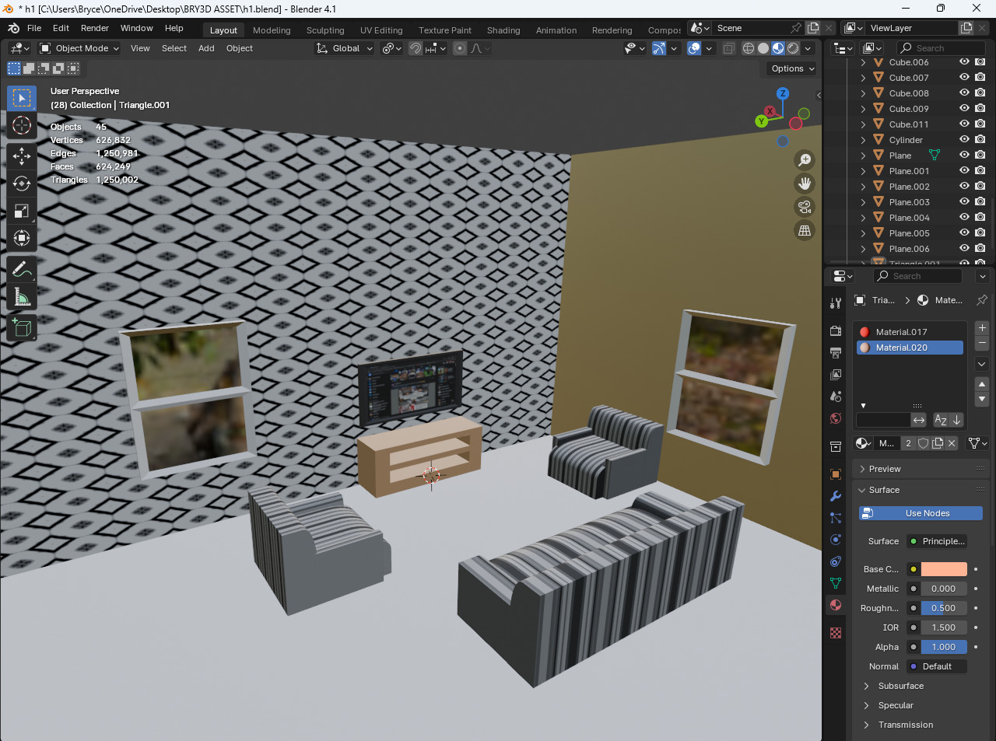Select the Select Box tool

[22, 98]
